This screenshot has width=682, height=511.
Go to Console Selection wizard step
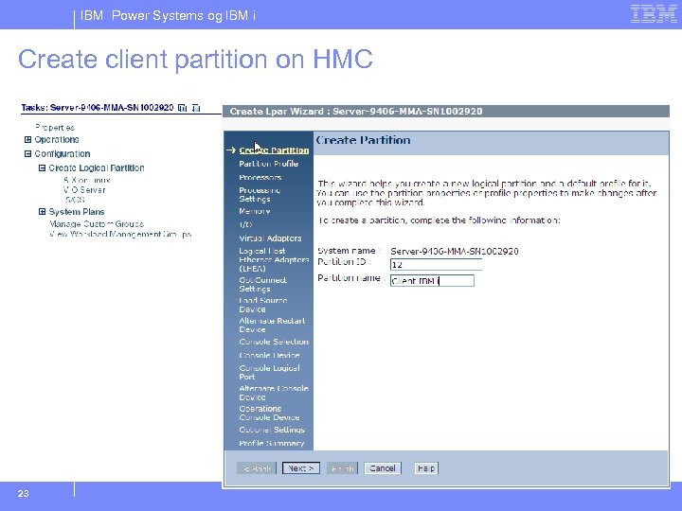click(x=274, y=342)
